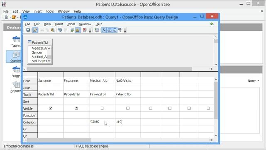Viewport: 266px width, 150px height.
Task: Check Visible checkbox for Medical_Aid column
Action: click(x=102, y=108)
